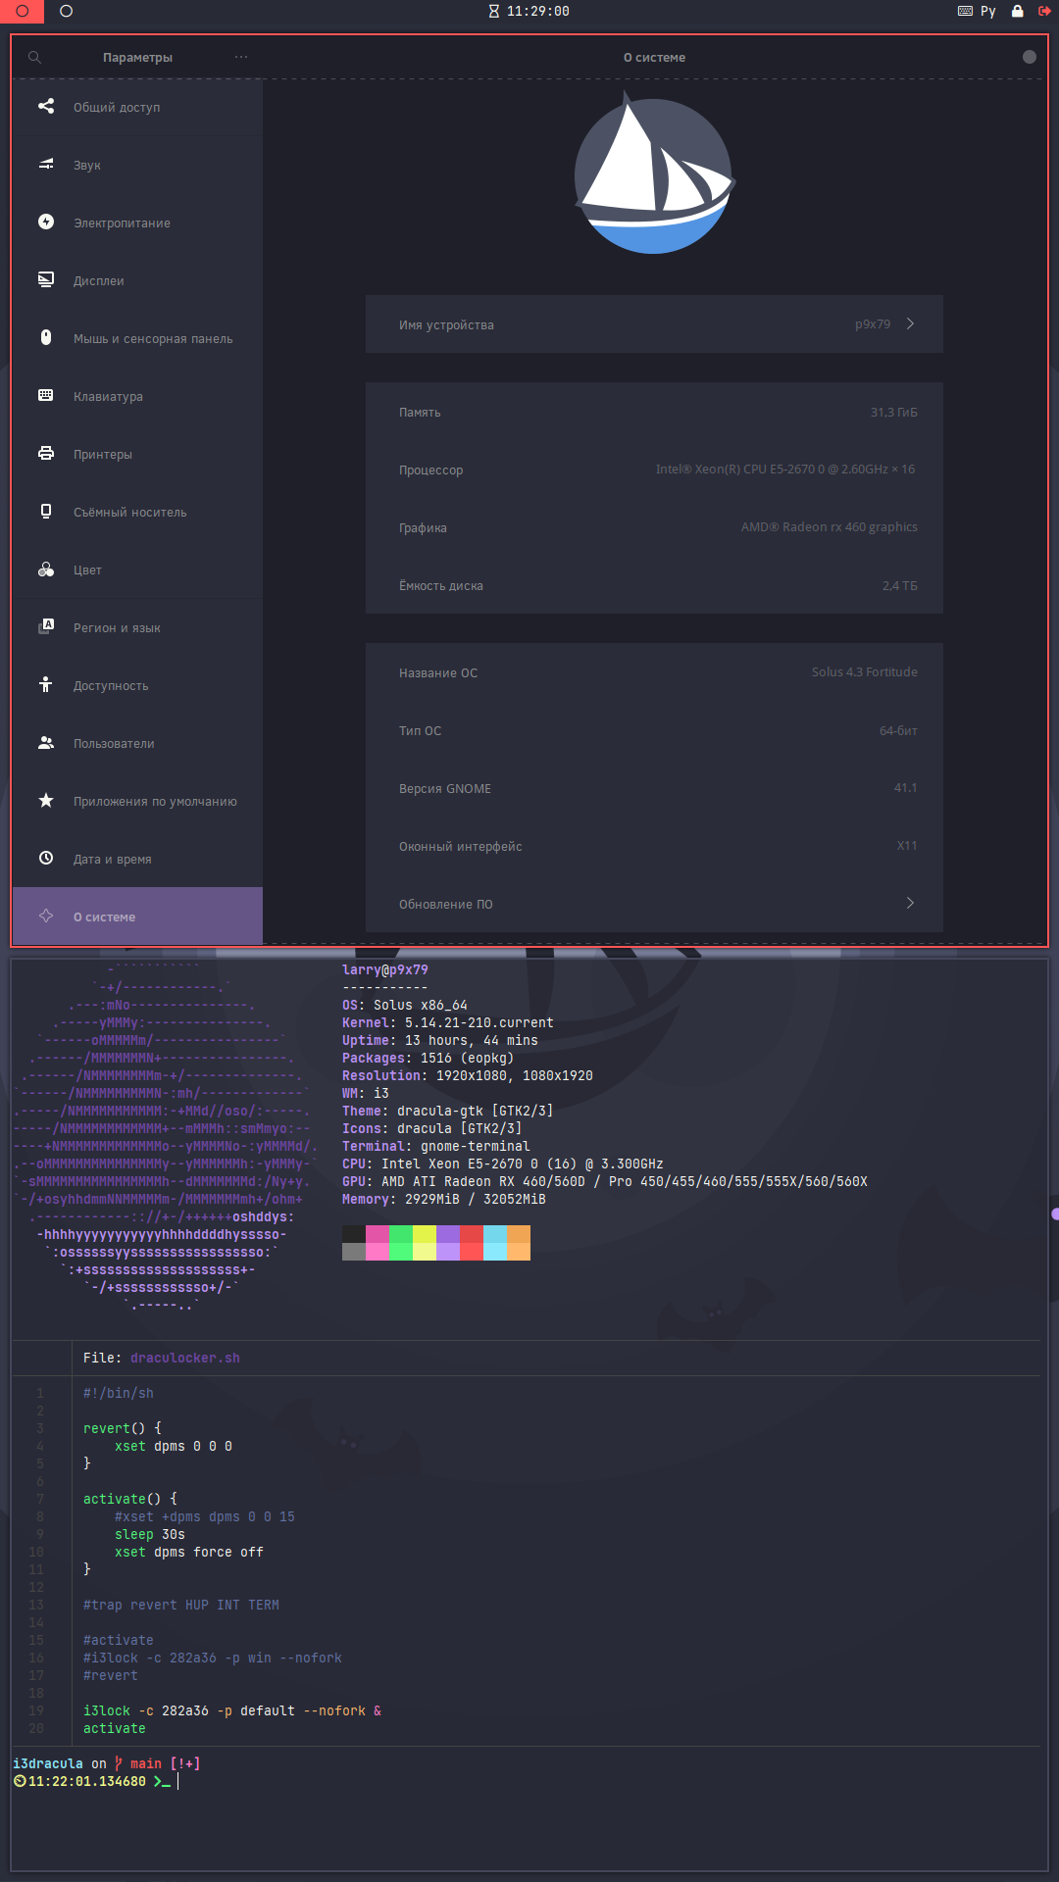
Task: Click the printer icon for Принтеры
Action: pyautogui.click(x=46, y=453)
